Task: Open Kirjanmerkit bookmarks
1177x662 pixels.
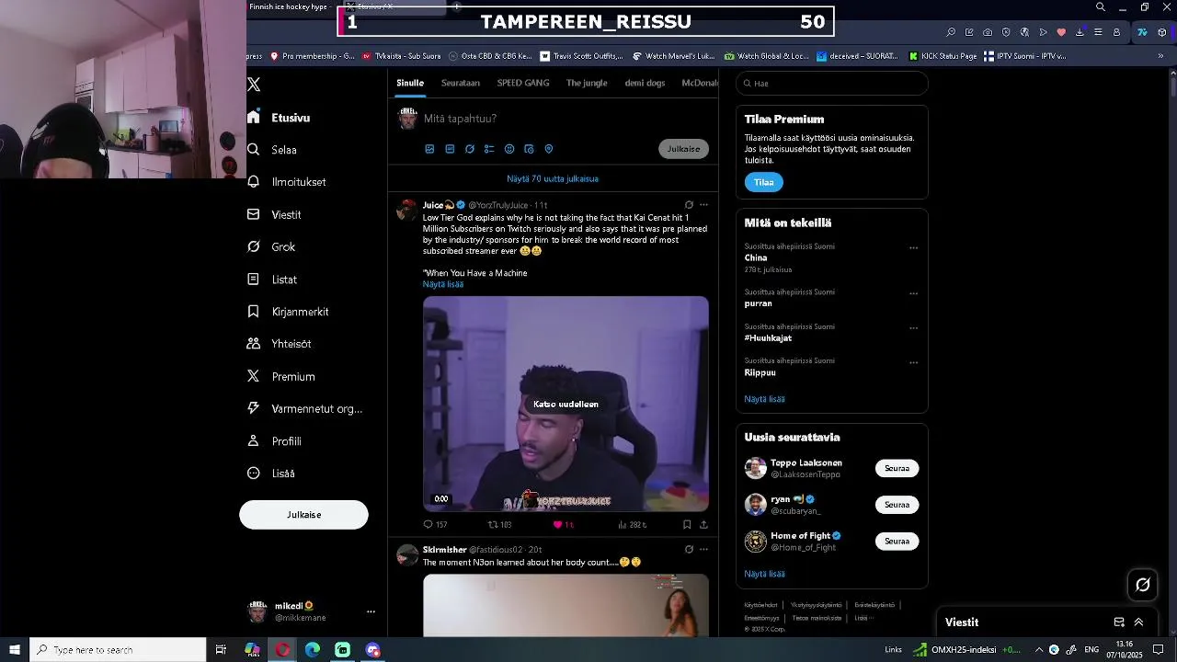Action: [x=288, y=312]
